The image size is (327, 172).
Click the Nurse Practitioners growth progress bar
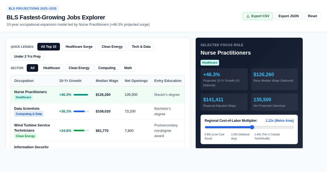click(81, 95)
